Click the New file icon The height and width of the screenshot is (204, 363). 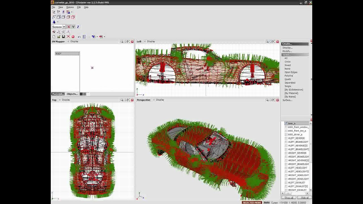coord(54,37)
